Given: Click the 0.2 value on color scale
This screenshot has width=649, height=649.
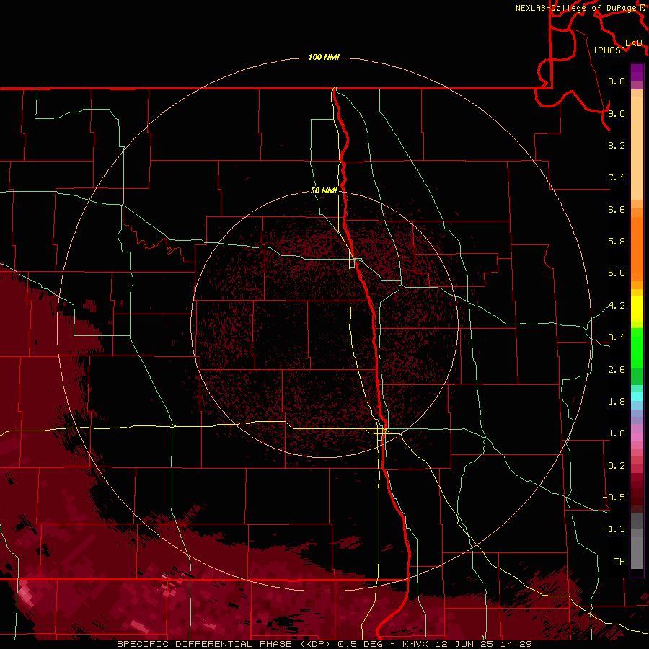Looking at the screenshot, I should click(617, 466).
